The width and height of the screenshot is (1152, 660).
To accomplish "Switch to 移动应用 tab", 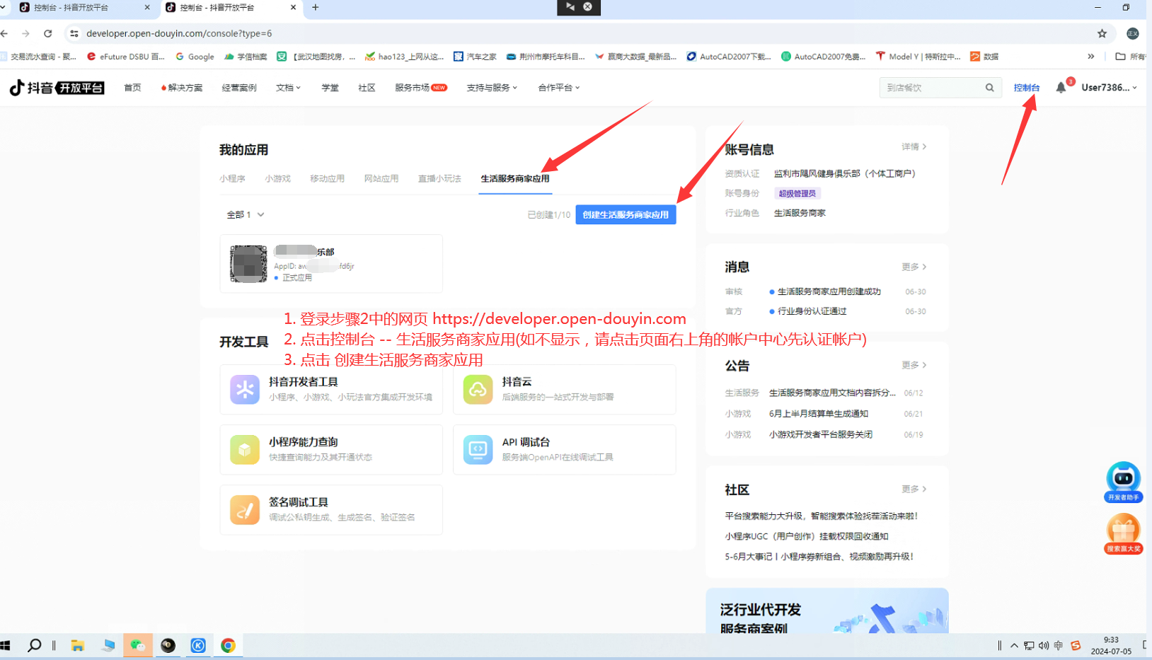I will click(327, 178).
